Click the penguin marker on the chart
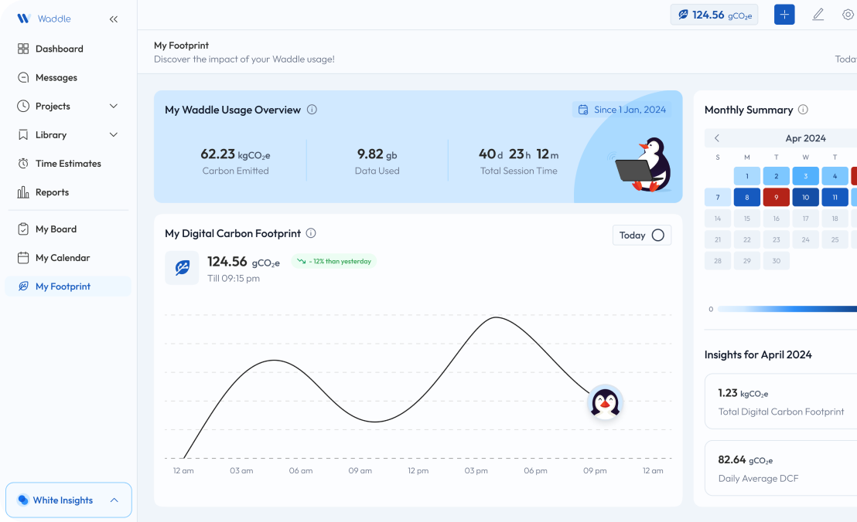This screenshot has width=857, height=522. [x=606, y=402]
